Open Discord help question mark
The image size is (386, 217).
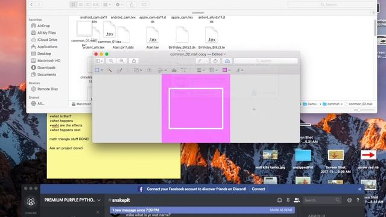pyautogui.click(x=358, y=200)
